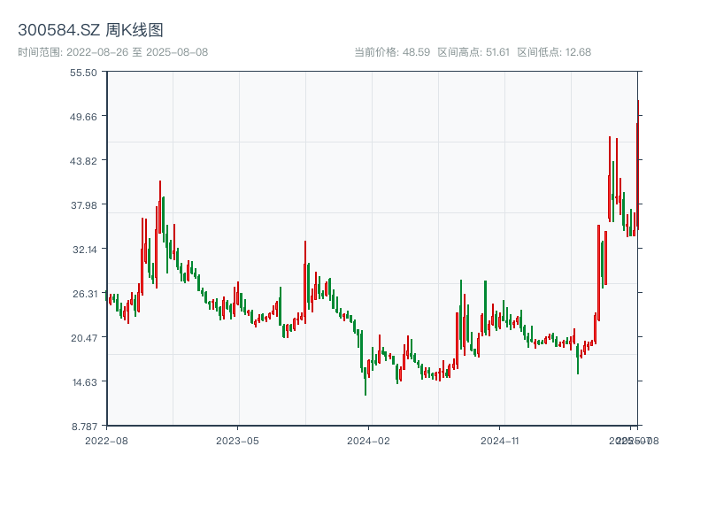
Task: Click the interval high label 区间高点: 51.61
Action: coord(473,52)
